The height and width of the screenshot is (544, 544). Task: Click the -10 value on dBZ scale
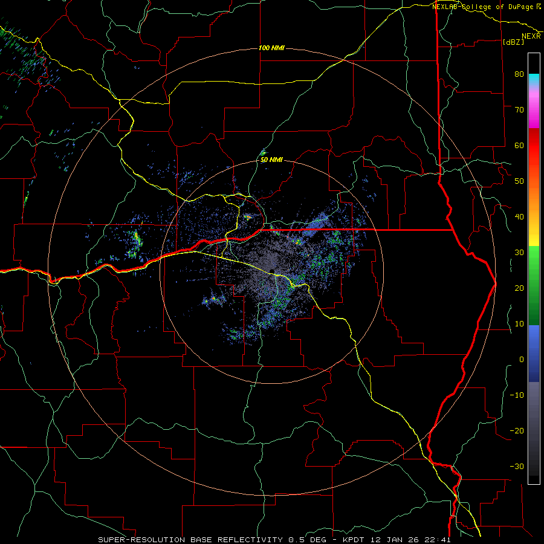(x=517, y=395)
